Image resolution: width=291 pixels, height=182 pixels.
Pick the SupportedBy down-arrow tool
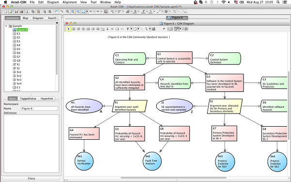click(108, 29)
